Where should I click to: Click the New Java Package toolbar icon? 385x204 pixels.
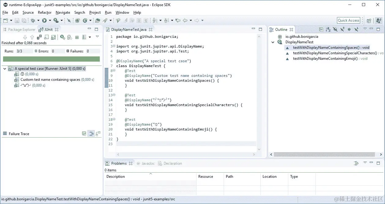click(x=77, y=20)
